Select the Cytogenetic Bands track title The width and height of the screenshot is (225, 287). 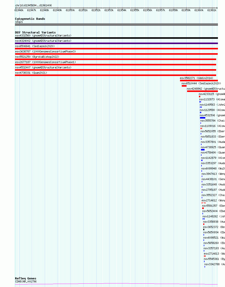point(30,19)
